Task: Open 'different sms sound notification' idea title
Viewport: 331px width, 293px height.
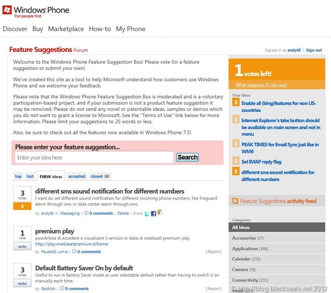Action: click(x=109, y=191)
